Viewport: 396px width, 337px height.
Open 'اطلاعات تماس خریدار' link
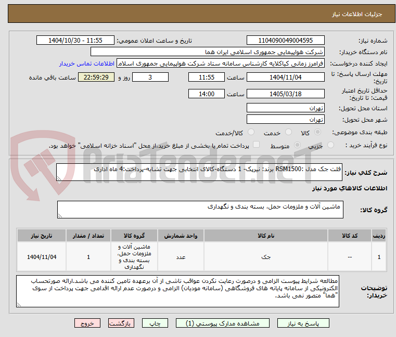[x=86, y=63]
